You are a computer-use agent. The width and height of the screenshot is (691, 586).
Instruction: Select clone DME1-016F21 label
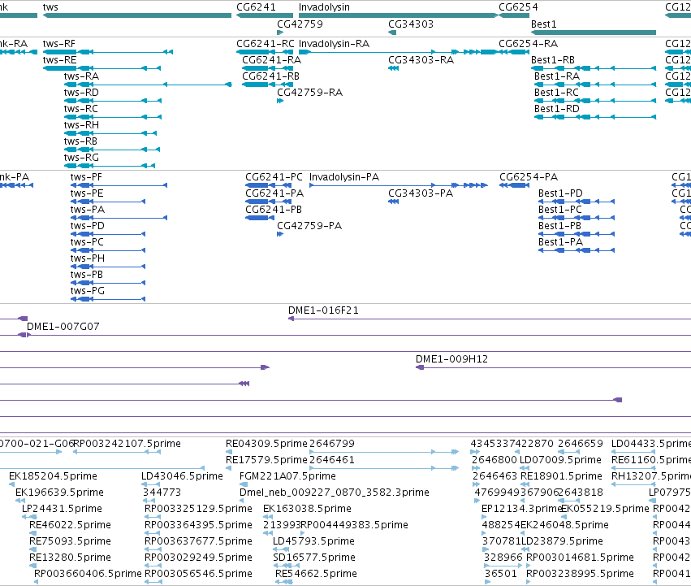[323, 310]
